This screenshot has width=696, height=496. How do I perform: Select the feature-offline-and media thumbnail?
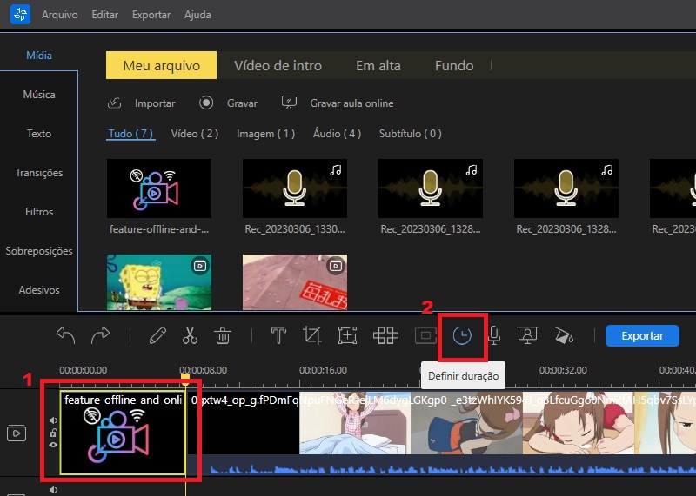click(x=159, y=188)
